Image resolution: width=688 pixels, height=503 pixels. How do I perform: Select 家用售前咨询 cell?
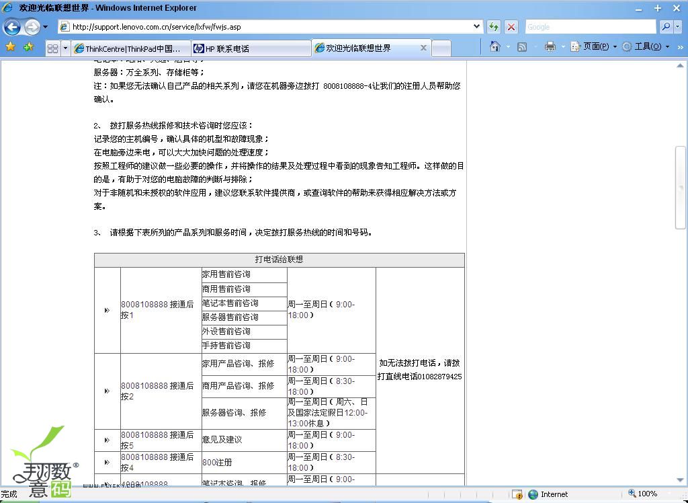pos(245,274)
